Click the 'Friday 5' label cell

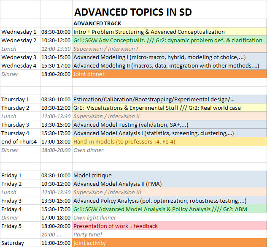(x=20, y=226)
